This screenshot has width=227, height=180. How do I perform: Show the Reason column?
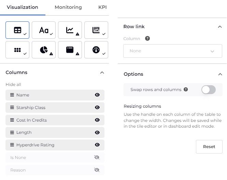pos(97,170)
